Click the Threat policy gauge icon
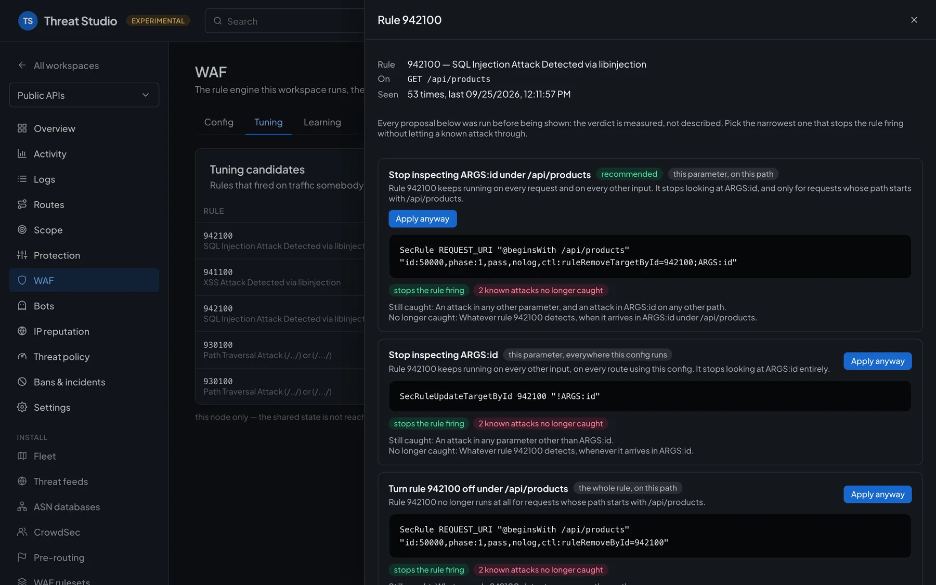Image resolution: width=936 pixels, height=585 pixels. coord(22,357)
